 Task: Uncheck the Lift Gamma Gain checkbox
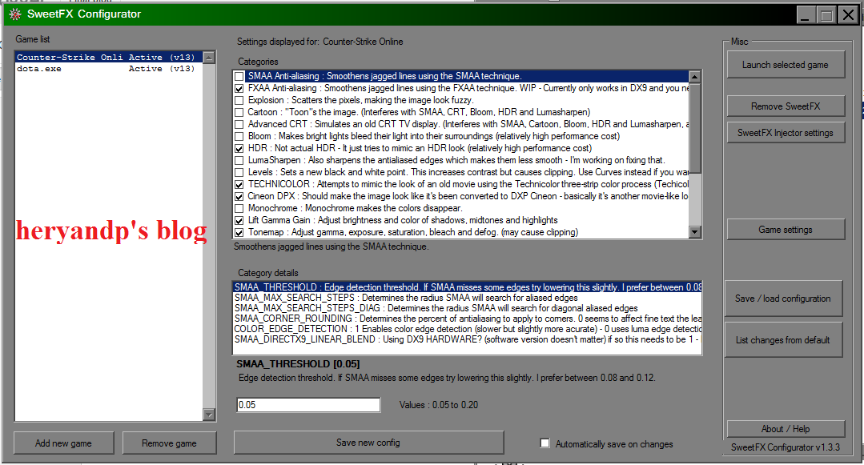point(239,220)
